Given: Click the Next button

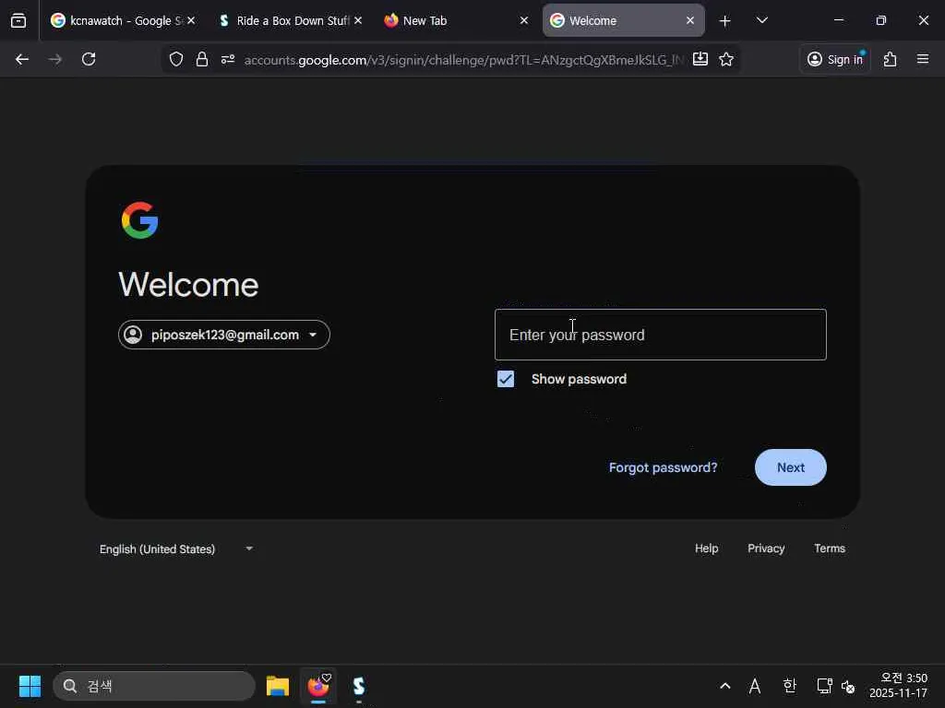Looking at the screenshot, I should pyautogui.click(x=790, y=467).
